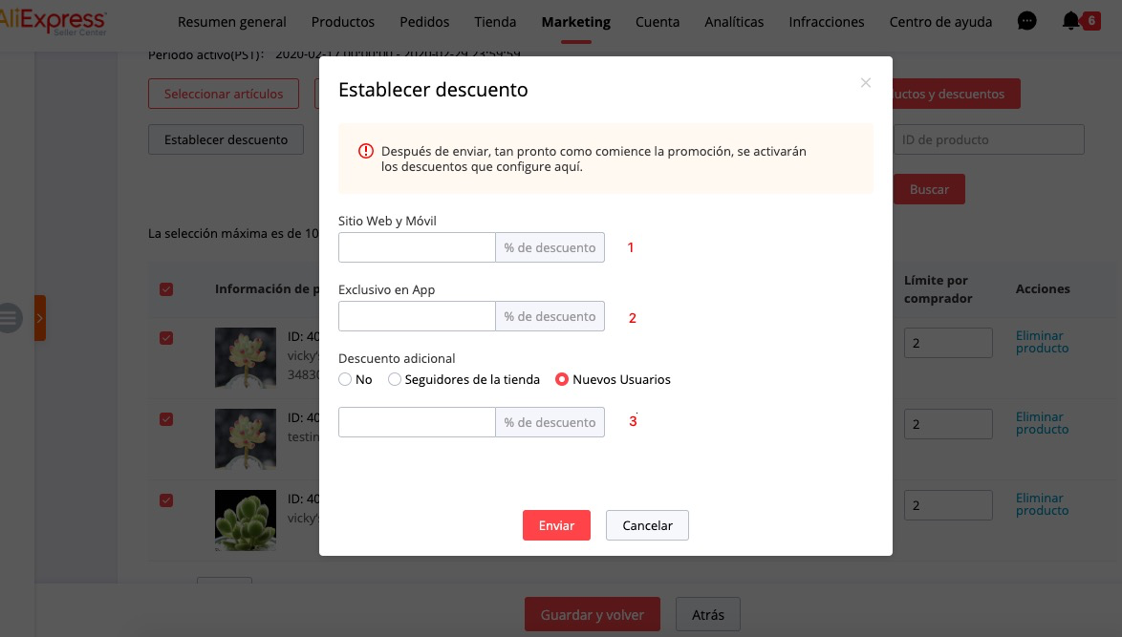Click the Acciones column header
The height and width of the screenshot is (637, 1122).
pyautogui.click(x=1043, y=288)
